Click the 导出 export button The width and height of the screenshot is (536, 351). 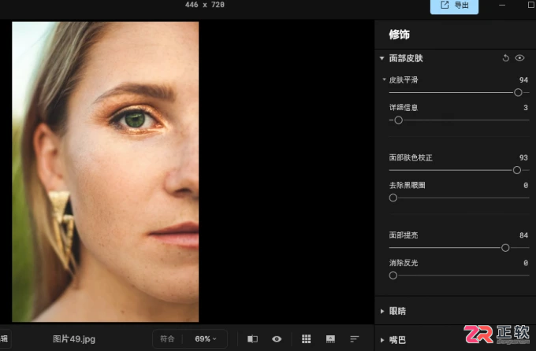[x=454, y=6]
